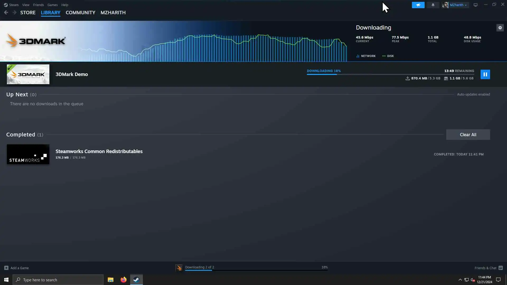
Task: Open the COMMUNITY tab
Action: 80,12
